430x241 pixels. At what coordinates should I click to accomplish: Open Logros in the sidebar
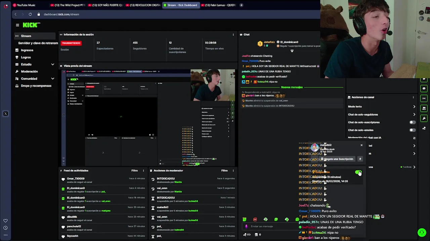pos(26,57)
